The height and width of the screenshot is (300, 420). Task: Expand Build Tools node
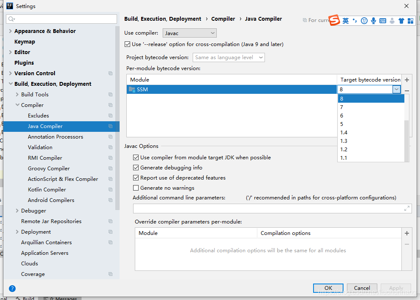point(17,95)
